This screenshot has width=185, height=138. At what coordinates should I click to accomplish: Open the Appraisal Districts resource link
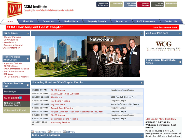tap(13, 63)
